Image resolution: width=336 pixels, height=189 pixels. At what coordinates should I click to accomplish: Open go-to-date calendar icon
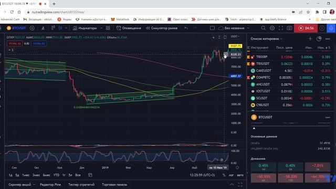pos(90,175)
